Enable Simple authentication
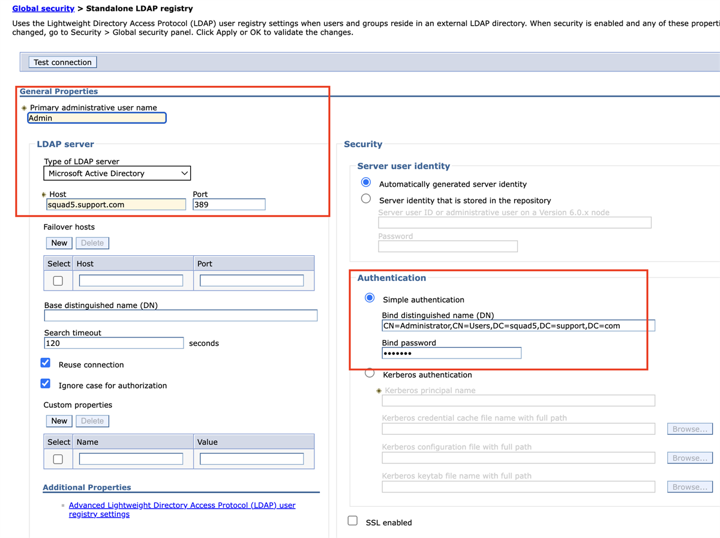The height and width of the screenshot is (538, 720). 370,297
